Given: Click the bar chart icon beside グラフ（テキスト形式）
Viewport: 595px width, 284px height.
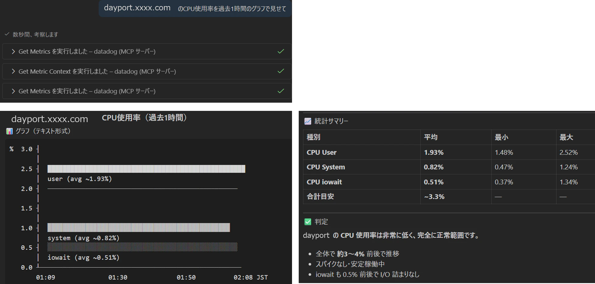Looking at the screenshot, I should point(9,131).
